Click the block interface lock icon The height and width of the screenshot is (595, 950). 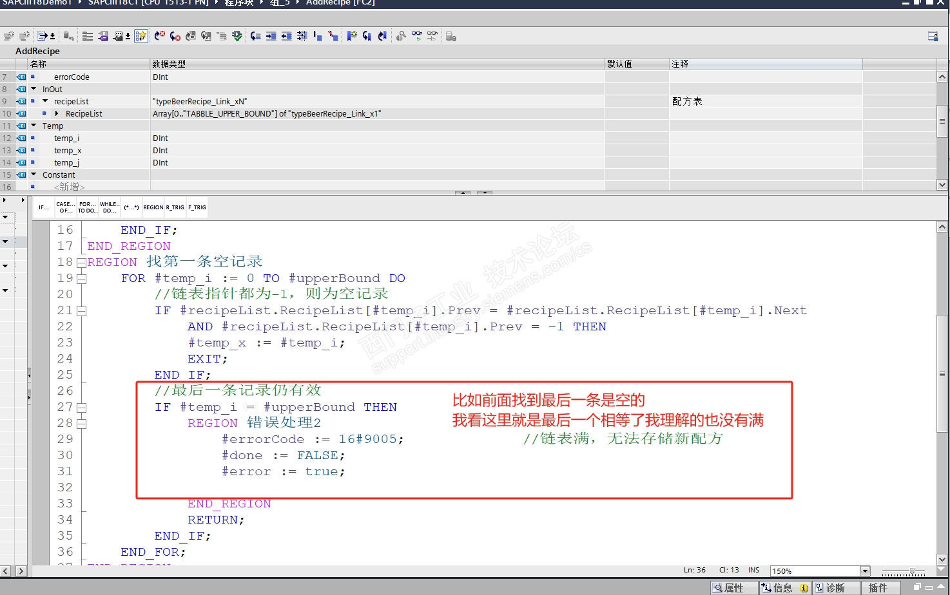[451, 36]
